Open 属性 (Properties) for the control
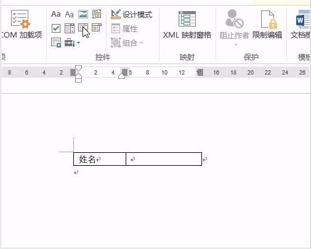This screenshot has width=311, height=249. click(124, 29)
